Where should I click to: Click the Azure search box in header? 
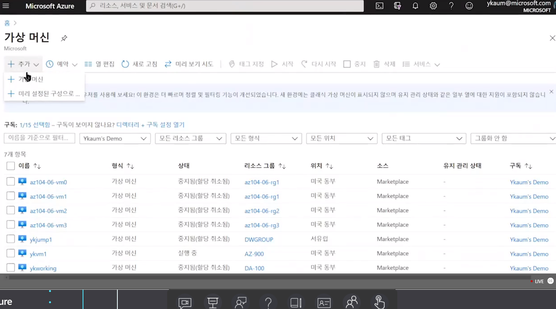[225, 6]
